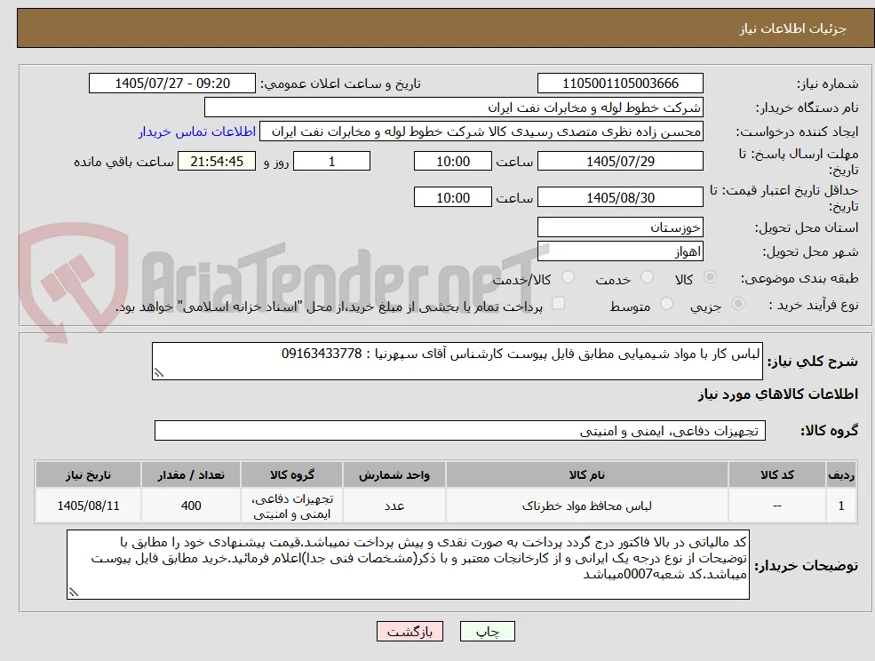Open اطلاعات تماس خریدار link
The image size is (875, 661).
click(197, 131)
